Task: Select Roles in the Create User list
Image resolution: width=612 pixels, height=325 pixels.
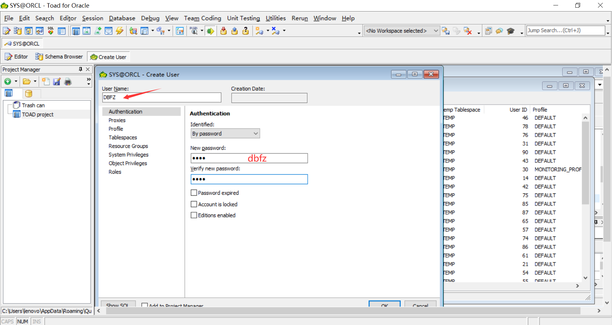Action: click(x=115, y=172)
